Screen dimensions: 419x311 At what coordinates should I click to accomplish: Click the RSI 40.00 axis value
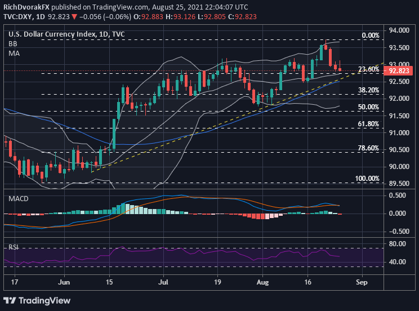pyautogui.click(x=397, y=262)
